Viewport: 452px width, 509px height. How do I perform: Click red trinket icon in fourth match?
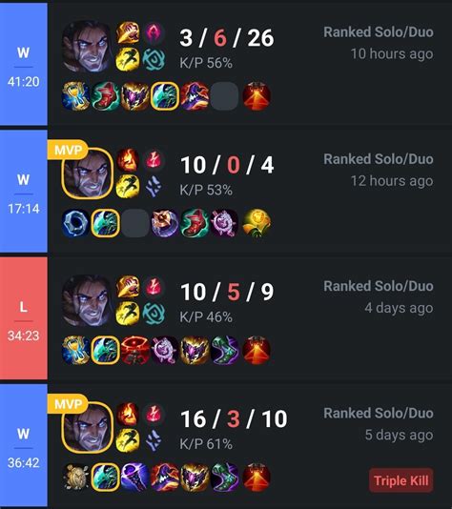coord(257,478)
